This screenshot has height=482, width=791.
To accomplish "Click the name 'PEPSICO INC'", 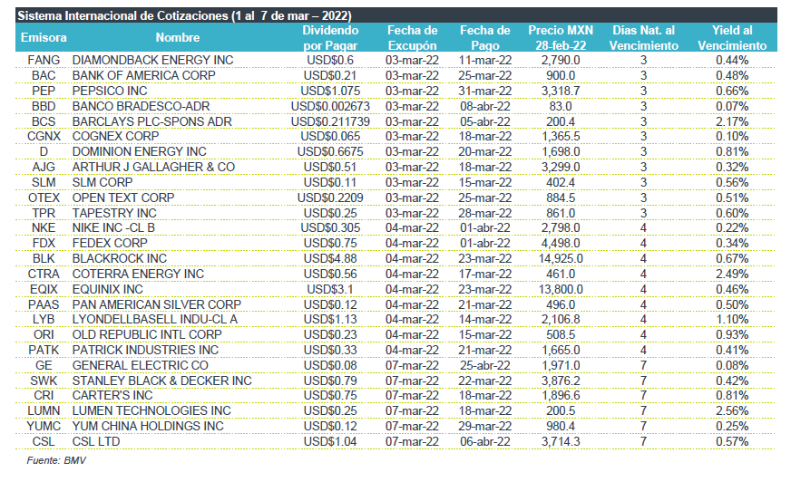I will (110, 92).
